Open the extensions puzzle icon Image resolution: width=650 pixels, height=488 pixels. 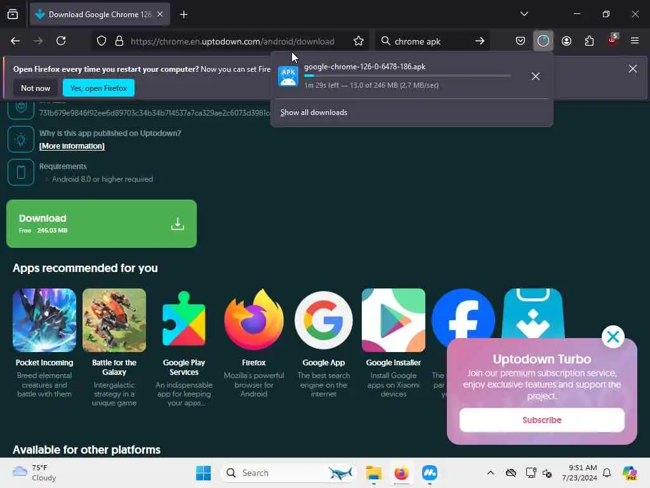pyautogui.click(x=589, y=41)
